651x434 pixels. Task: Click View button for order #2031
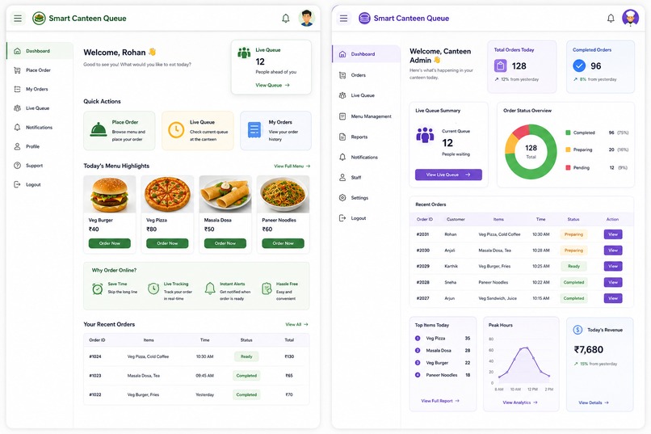tap(613, 234)
